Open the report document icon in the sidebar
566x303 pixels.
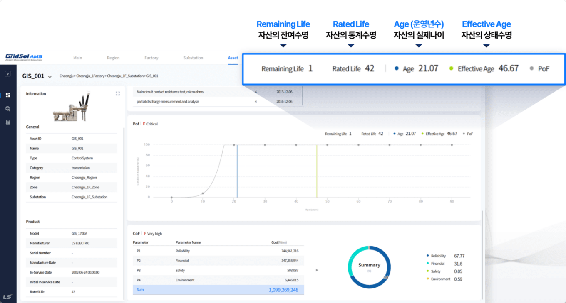[x=8, y=122]
